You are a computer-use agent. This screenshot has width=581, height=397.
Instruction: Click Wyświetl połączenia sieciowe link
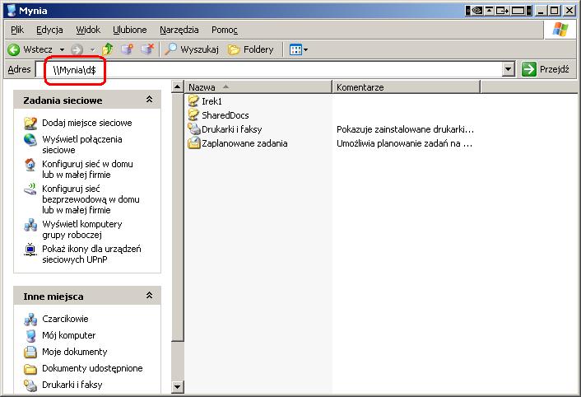click(82, 144)
